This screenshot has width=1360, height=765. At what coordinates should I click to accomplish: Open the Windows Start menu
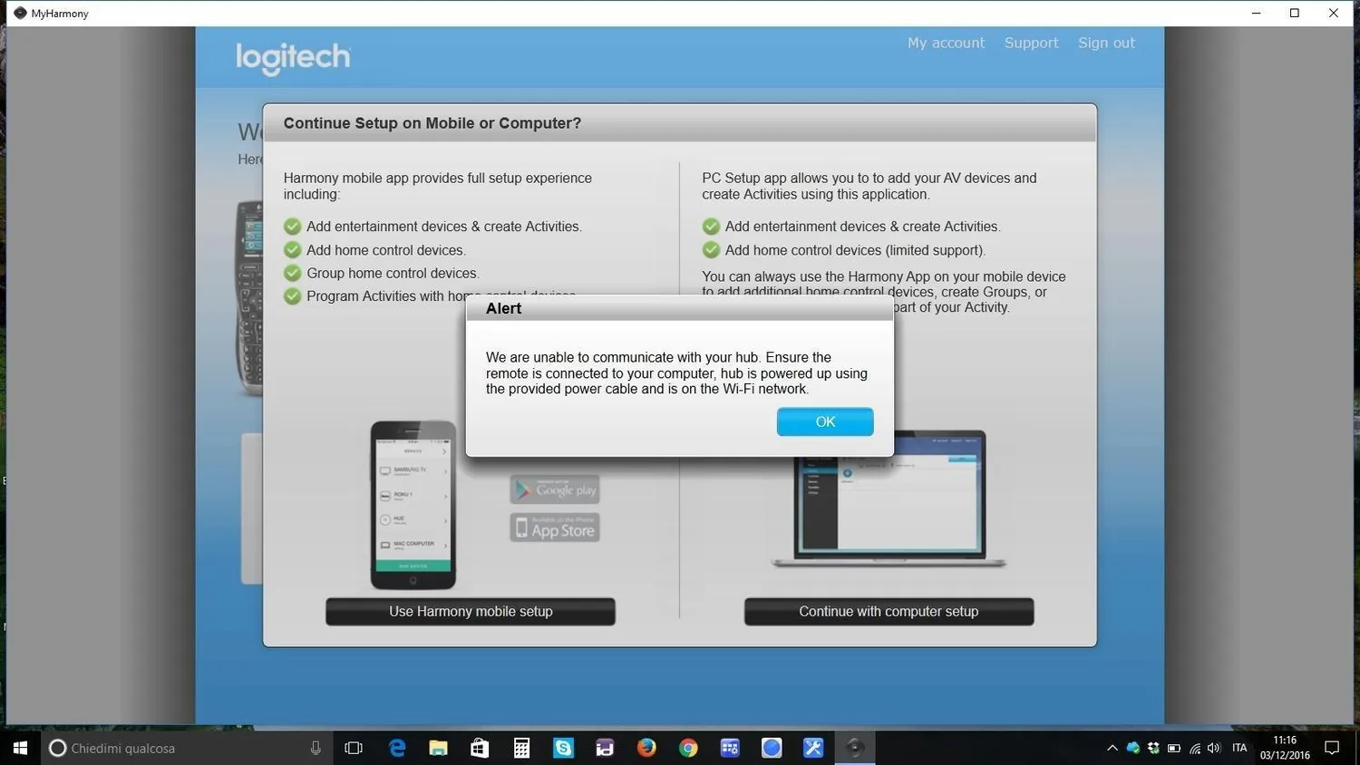coord(20,748)
